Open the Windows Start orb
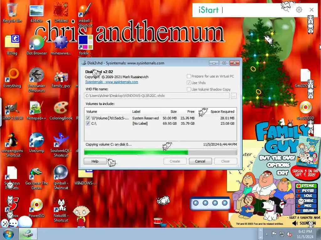Viewport: 321px width, 240px height. click(8, 234)
